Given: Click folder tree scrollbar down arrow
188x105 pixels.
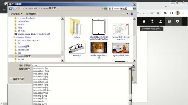Looking at the screenshot, I should click(x=63, y=60).
